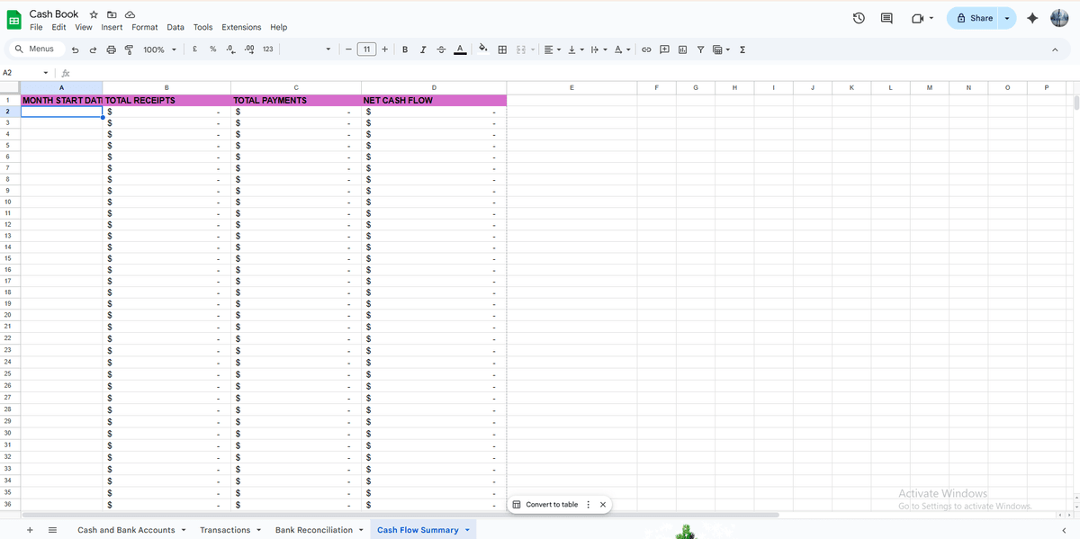Open text wrapping dropdown
This screenshot has width=1080, height=539.
pos(598,49)
